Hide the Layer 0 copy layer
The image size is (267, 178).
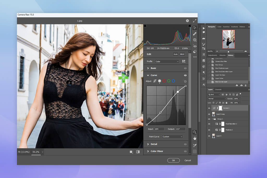(209, 114)
